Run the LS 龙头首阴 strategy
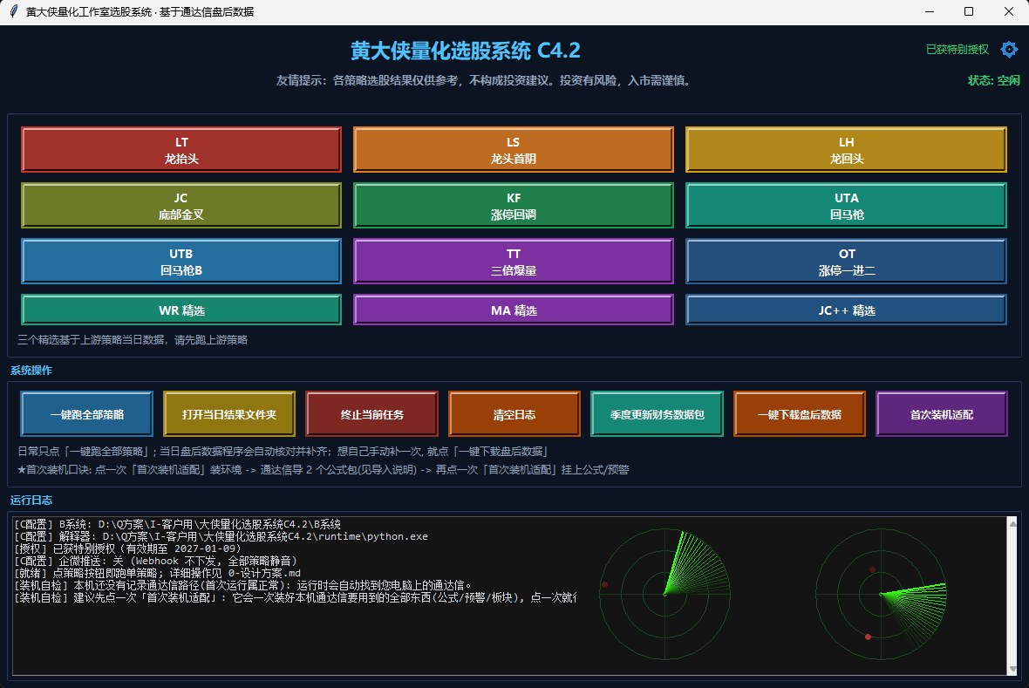The image size is (1029, 688). point(513,150)
